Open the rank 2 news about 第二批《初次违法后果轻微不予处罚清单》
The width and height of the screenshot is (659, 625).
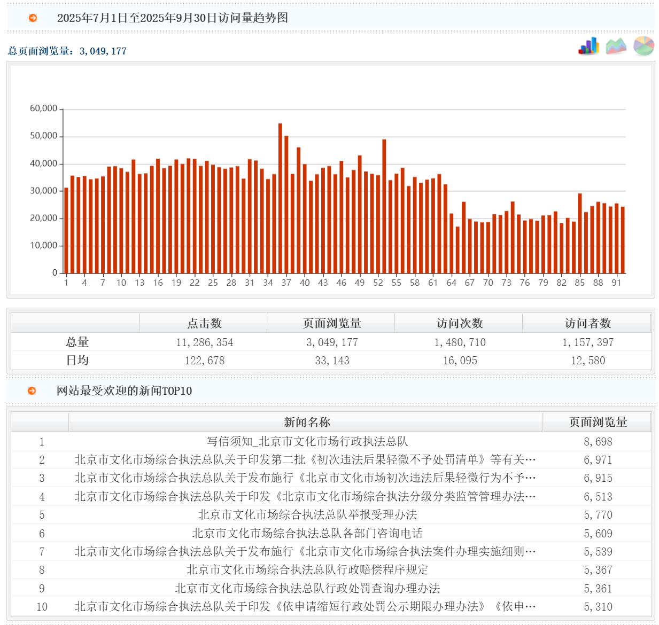pyautogui.click(x=305, y=459)
